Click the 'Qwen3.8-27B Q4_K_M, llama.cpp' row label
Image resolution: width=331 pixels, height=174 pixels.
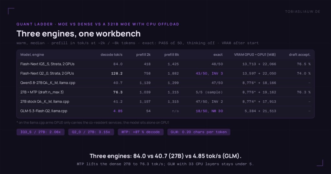pyautogui.click(x=48, y=83)
